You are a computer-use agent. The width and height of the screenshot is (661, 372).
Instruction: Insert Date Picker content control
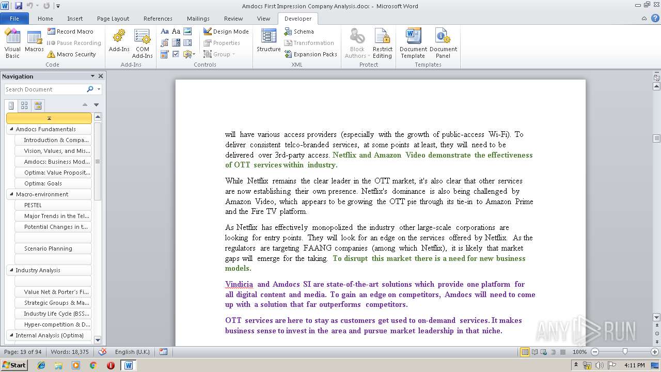pyautogui.click(x=165, y=54)
